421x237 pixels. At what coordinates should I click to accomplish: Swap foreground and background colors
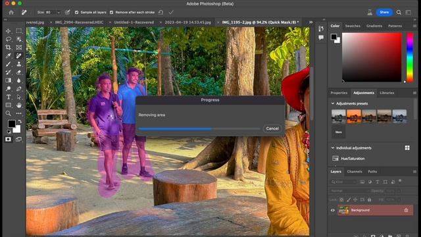[20, 122]
